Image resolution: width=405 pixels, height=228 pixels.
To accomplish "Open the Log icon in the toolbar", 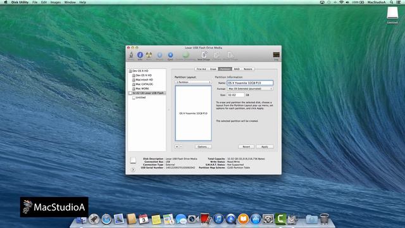I will click(276, 55).
